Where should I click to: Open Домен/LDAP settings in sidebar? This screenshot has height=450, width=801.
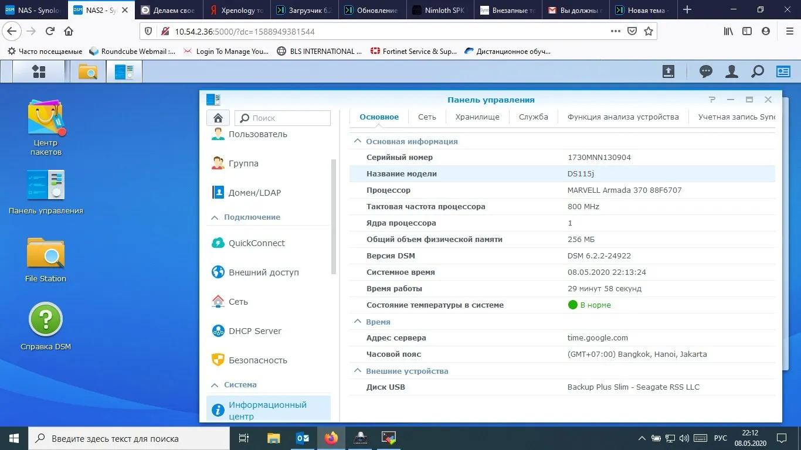[269, 193]
